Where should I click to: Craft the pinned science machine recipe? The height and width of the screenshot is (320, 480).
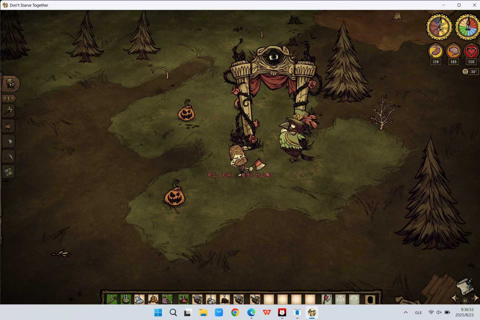(9, 172)
